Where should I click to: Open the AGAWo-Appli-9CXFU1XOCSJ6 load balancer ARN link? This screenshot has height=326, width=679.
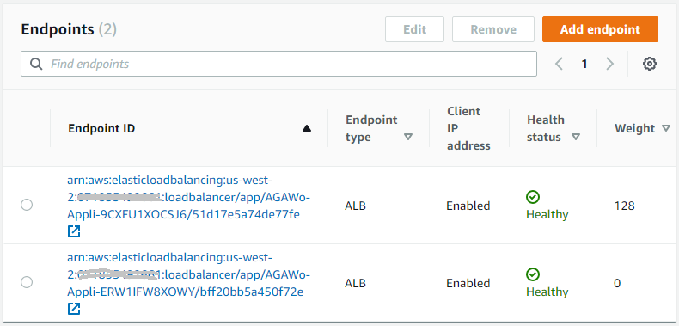coord(189,197)
